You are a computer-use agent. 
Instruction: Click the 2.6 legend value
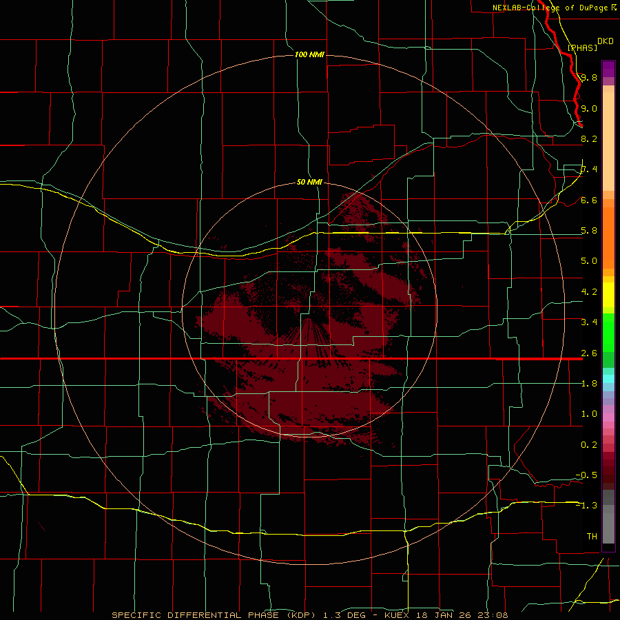pyautogui.click(x=589, y=353)
